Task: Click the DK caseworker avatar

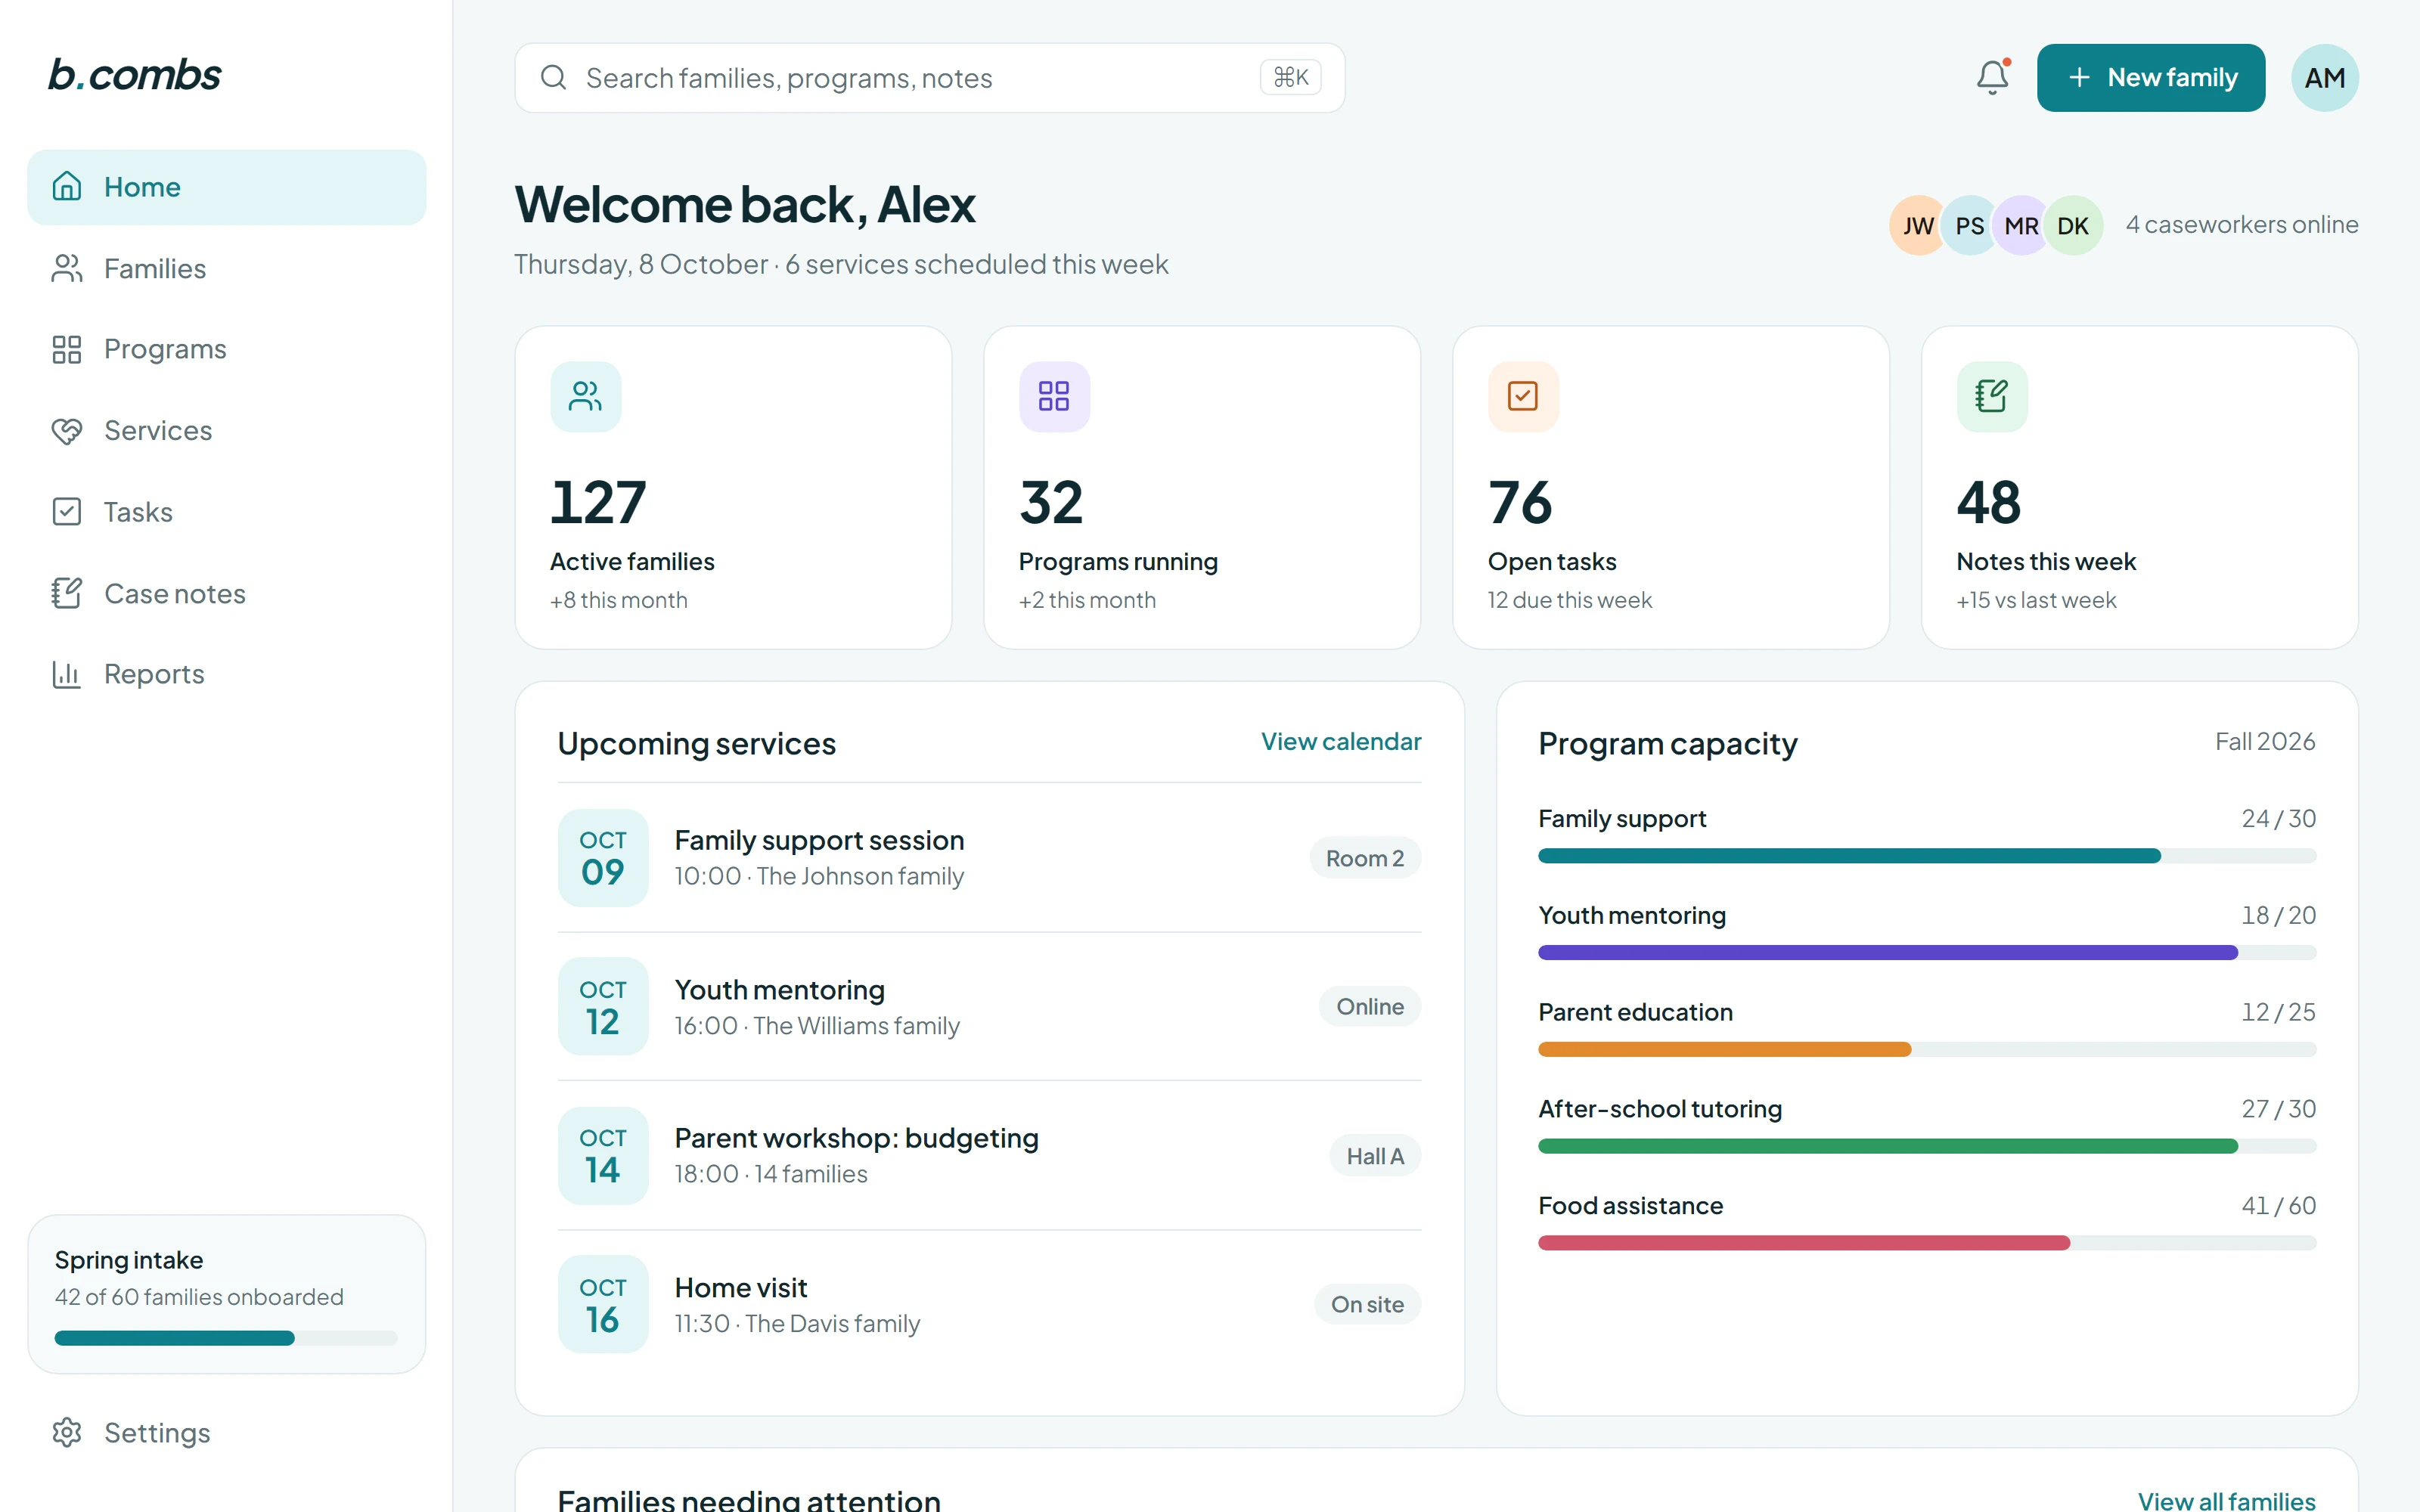Action: tap(2073, 225)
